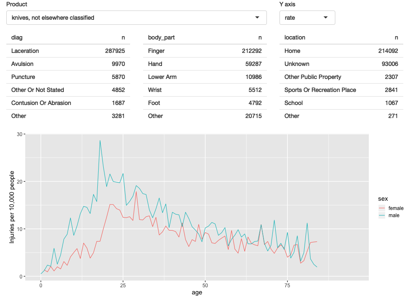Click the body_part column header
The width and height of the screenshot is (410, 307).
tap(161, 37)
